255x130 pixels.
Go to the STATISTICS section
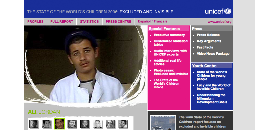click(89, 22)
